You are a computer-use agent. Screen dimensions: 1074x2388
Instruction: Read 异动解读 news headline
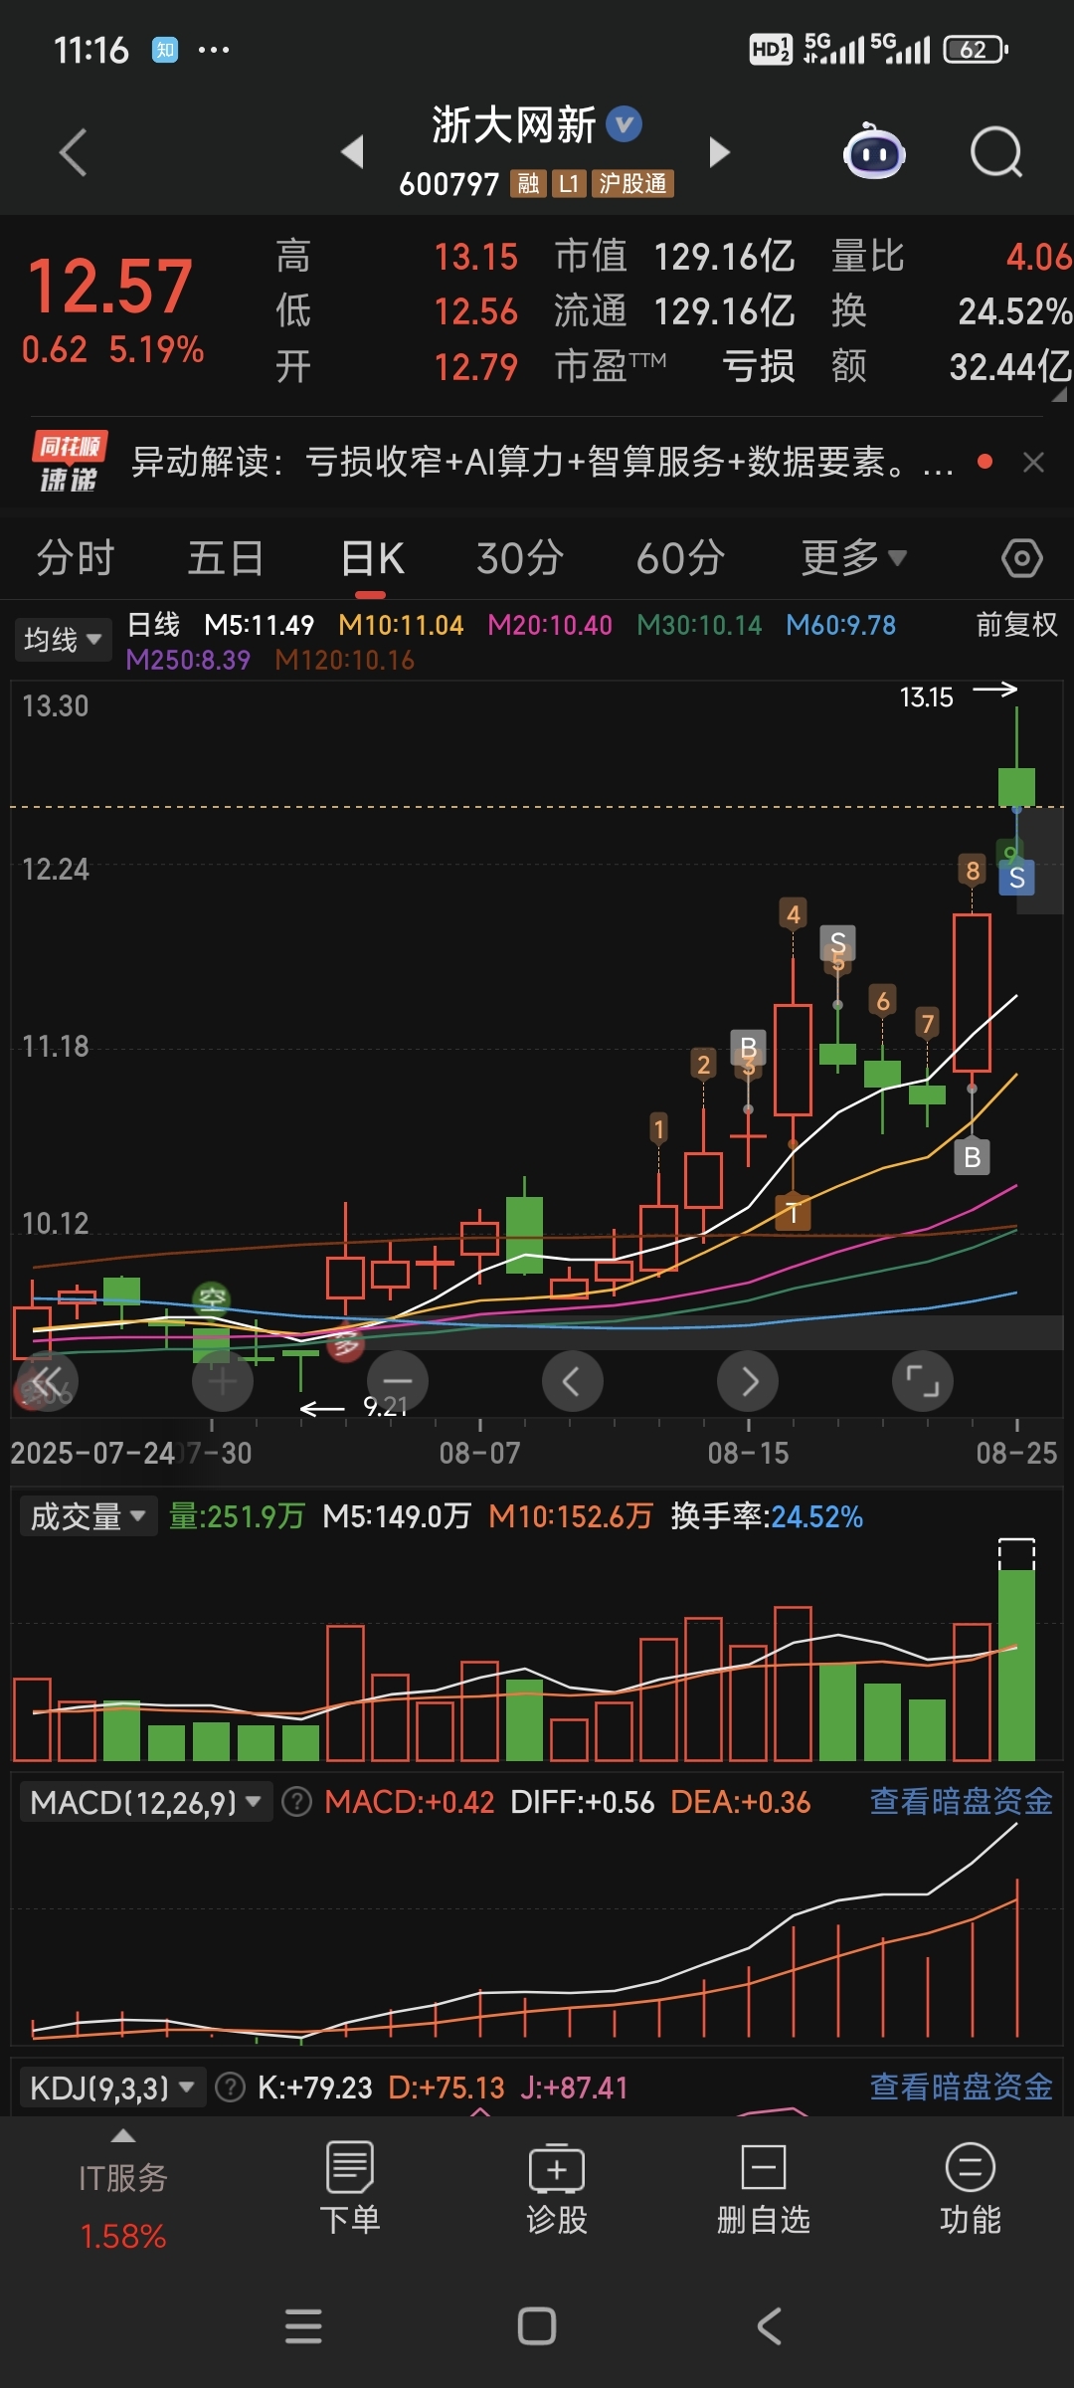point(542,462)
